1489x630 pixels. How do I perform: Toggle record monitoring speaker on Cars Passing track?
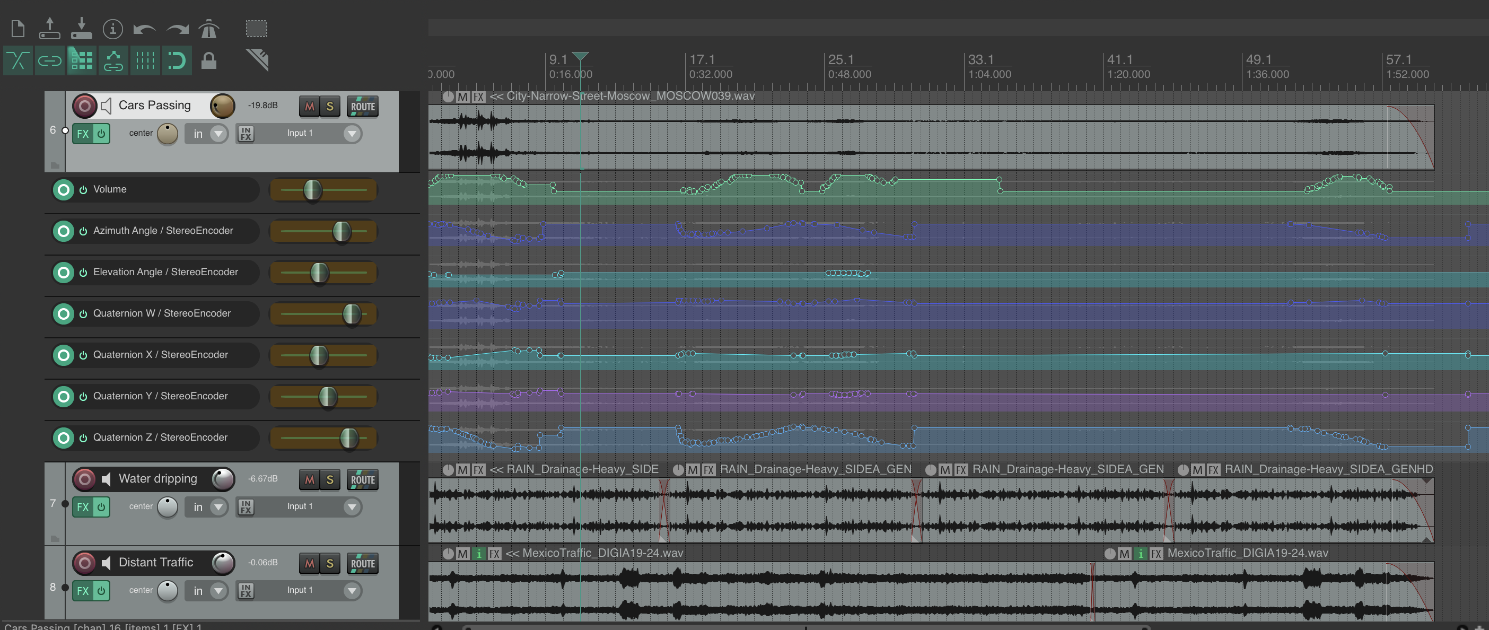click(106, 106)
